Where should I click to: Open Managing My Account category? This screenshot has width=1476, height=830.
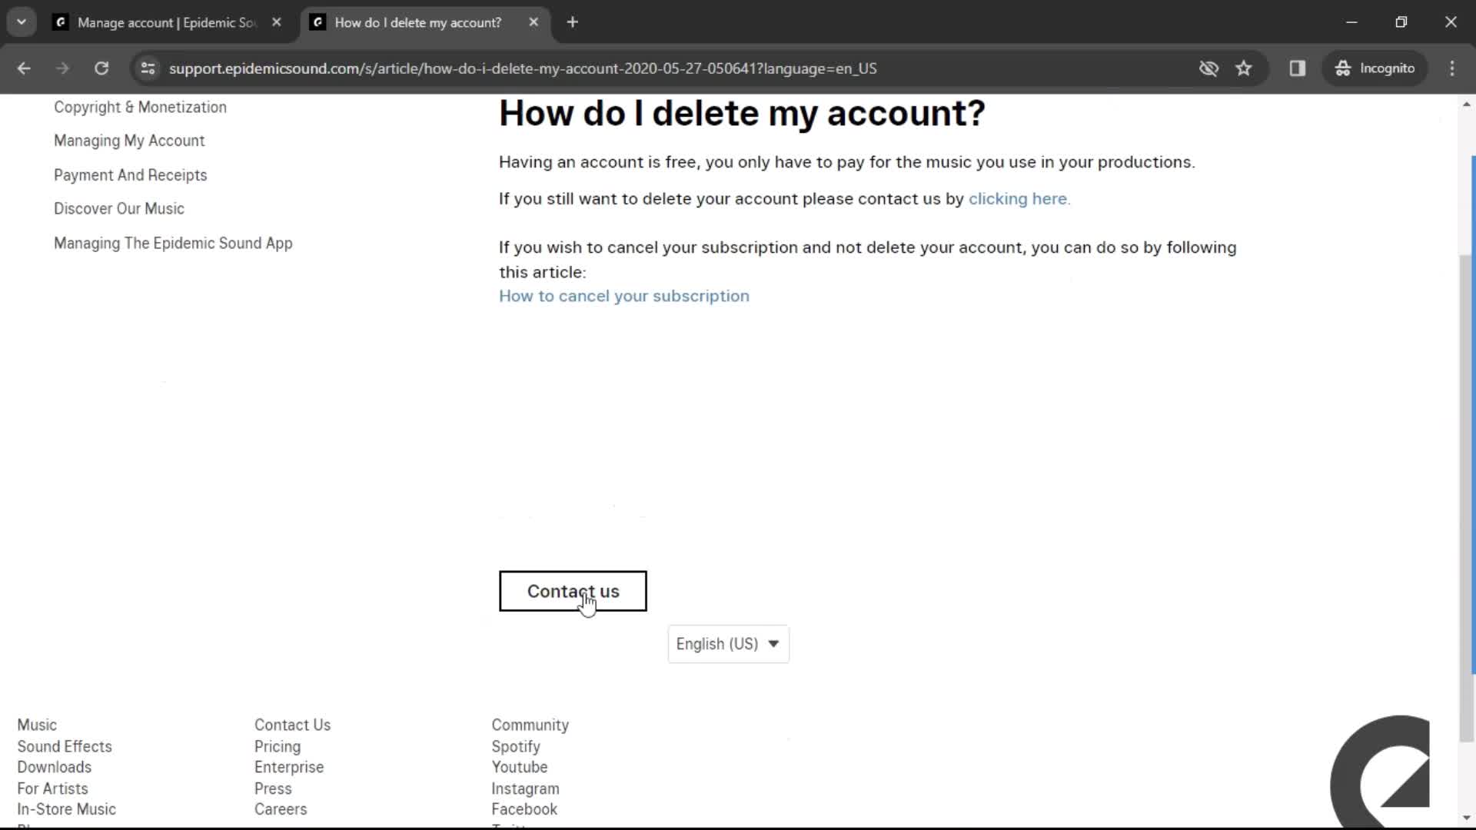click(129, 141)
